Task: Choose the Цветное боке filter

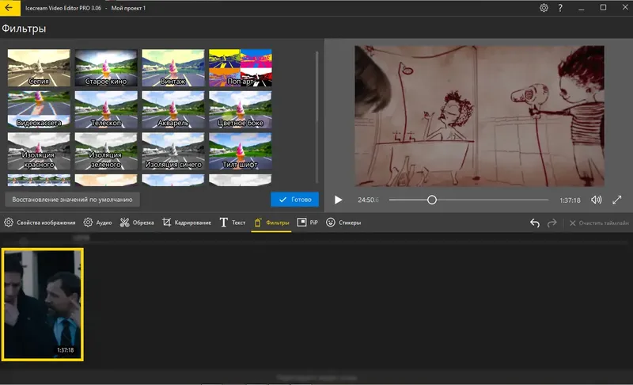Action: [x=241, y=109]
